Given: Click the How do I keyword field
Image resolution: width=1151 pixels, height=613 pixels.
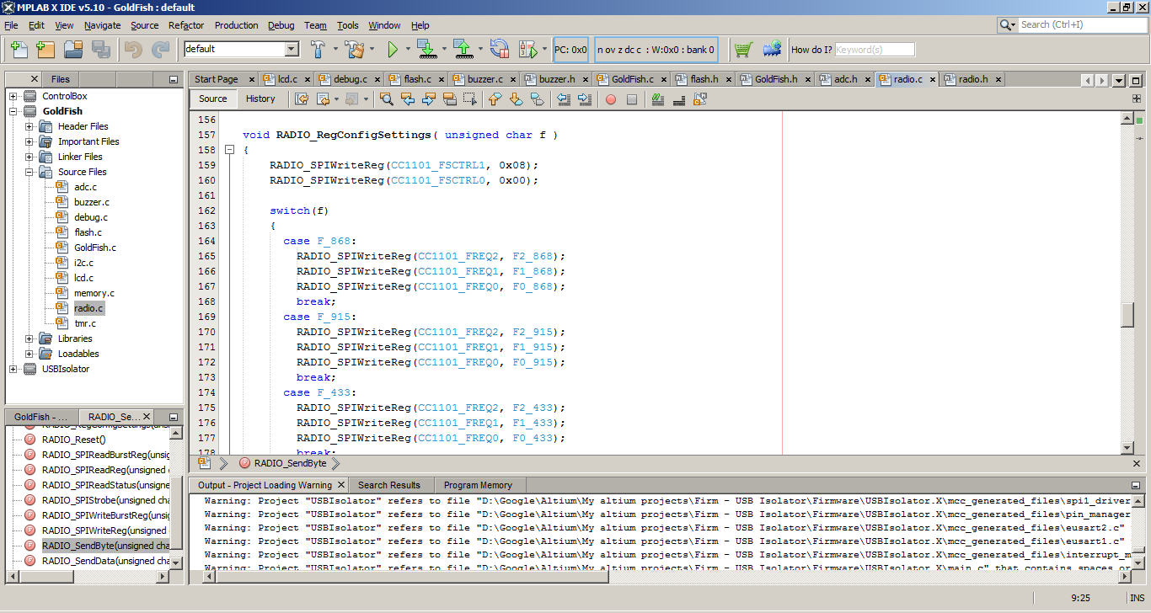Looking at the screenshot, I should tap(874, 50).
